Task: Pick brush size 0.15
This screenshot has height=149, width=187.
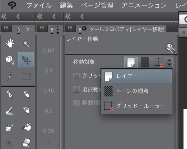Action: click(48, 85)
